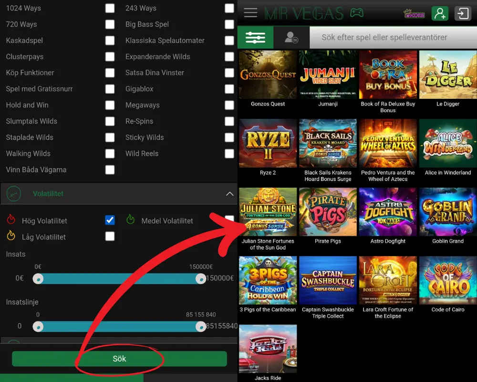477x382 pixels.
Task: Click the green register account icon
Action: [x=440, y=13]
